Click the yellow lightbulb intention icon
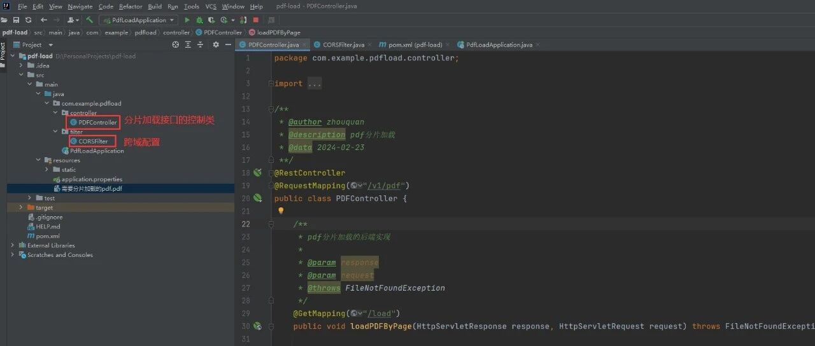 point(280,211)
